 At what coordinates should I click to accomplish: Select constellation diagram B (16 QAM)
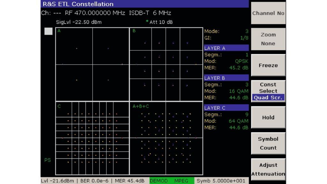166,65
